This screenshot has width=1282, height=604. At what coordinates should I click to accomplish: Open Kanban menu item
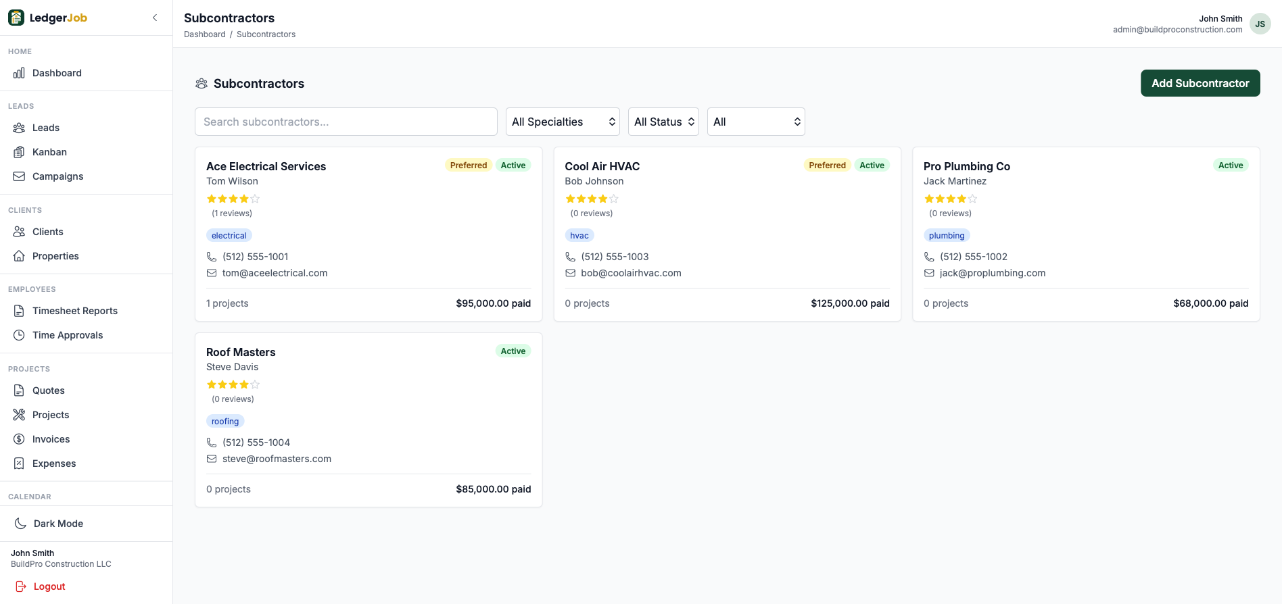click(86, 152)
